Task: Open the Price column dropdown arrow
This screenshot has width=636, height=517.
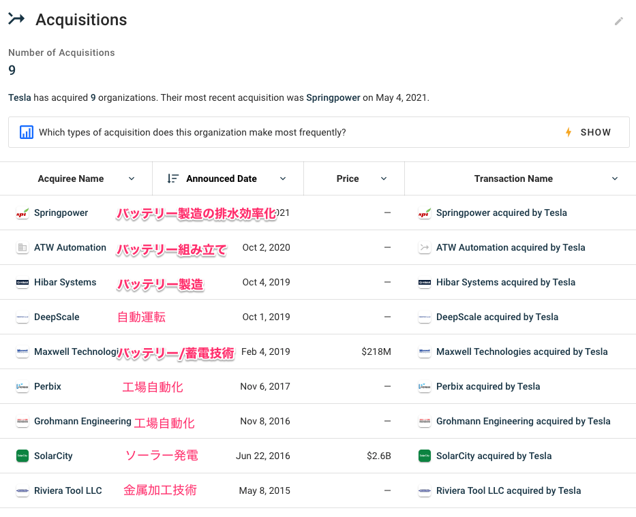Action: point(384,178)
